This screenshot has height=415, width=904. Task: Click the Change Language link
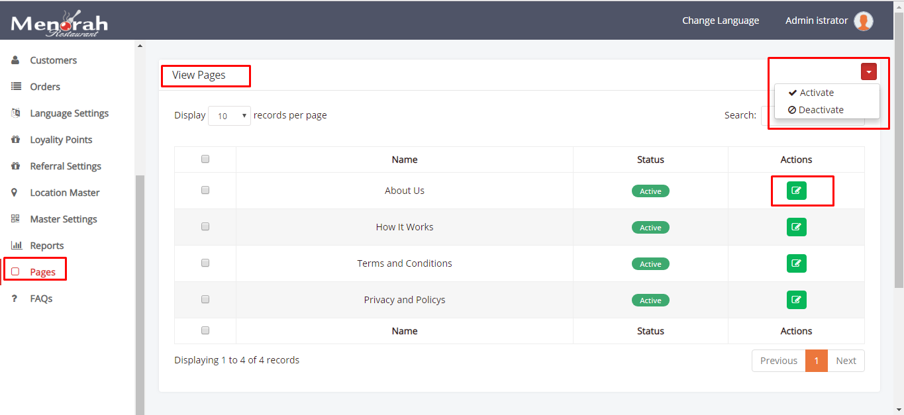pos(721,21)
